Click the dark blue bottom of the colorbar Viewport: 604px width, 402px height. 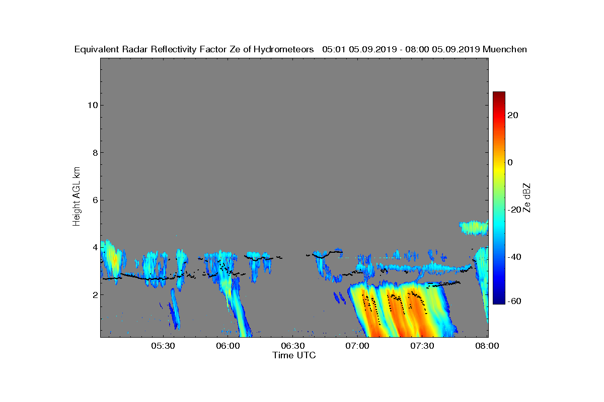[x=499, y=300]
